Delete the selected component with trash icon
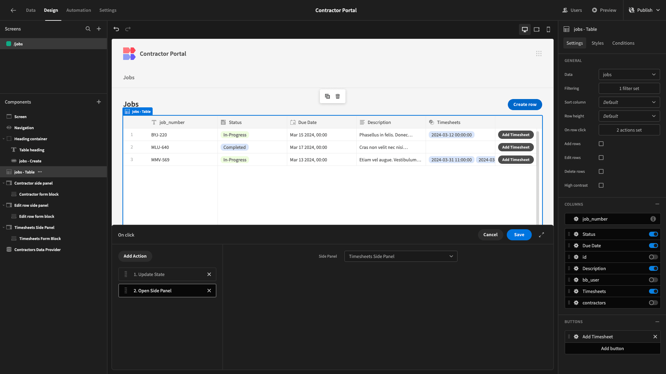Screen dimensions: 666x374 coord(338,96)
